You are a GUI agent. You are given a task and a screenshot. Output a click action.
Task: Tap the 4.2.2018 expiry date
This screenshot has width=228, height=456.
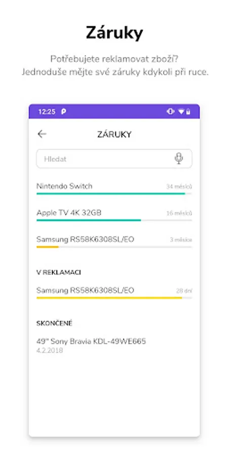(x=50, y=351)
